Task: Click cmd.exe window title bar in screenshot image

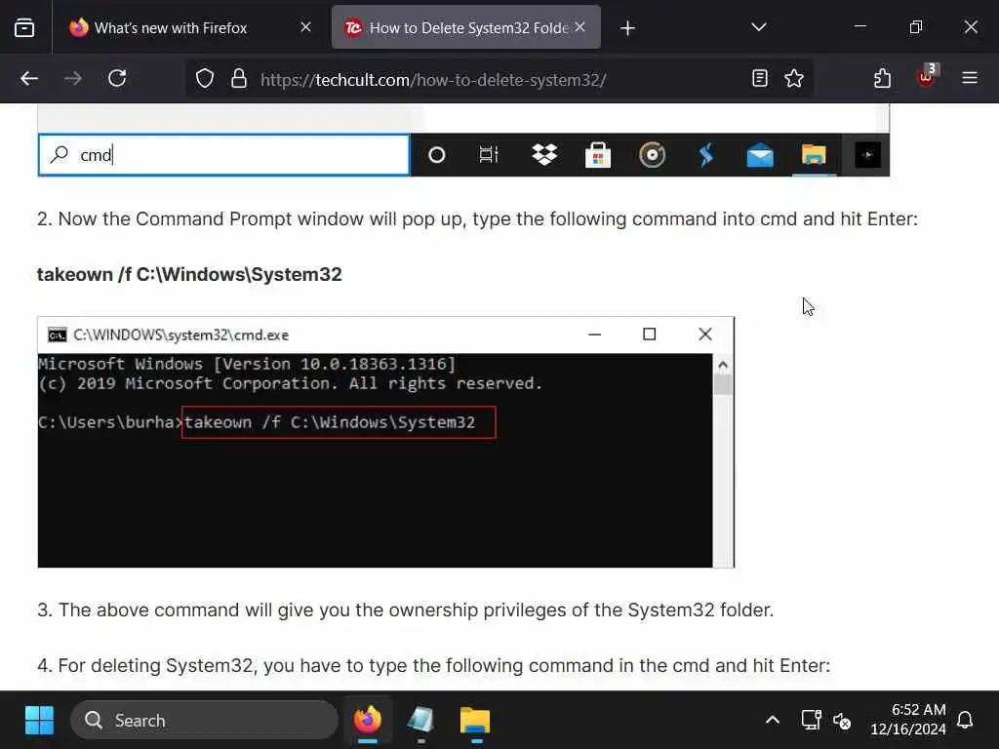Action: tap(385, 335)
